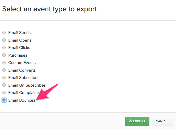Click the Email Sends label text
This screenshot has height=129, width=176.
point(19,33)
